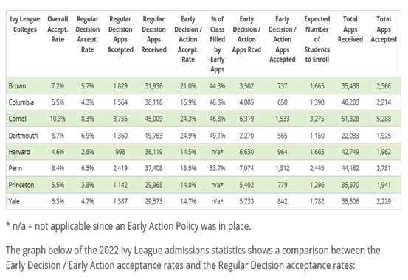
Task: Select Harvard's 4.6% overall acceptance rate
Action: 58,152
